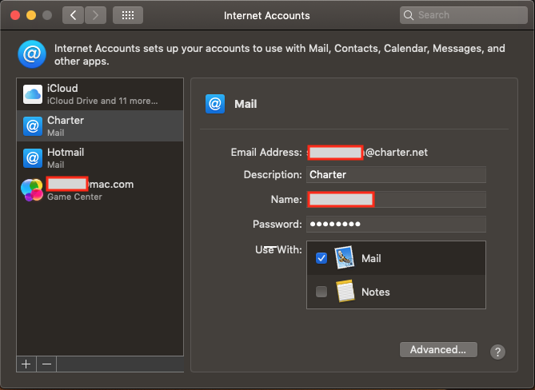Screen dimensions: 535x390
Task: Click the 'Use With:' label
Action: (278, 250)
